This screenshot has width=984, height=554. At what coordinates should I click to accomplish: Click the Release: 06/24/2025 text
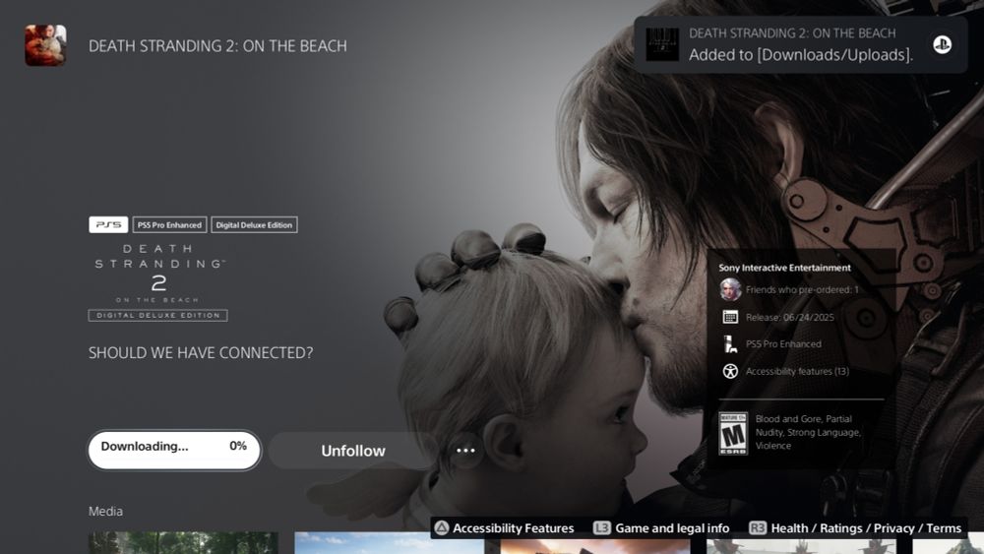pos(789,318)
